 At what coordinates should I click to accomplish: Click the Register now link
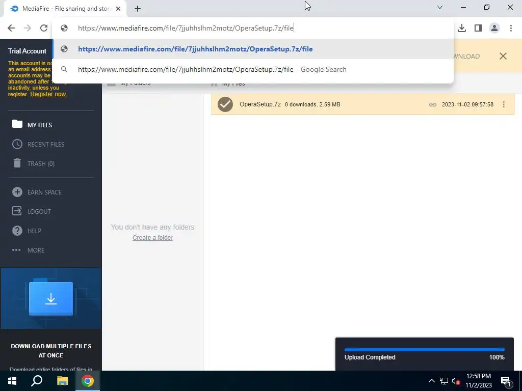tap(48, 94)
